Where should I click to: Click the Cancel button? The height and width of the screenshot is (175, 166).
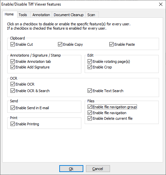coord(98,169)
